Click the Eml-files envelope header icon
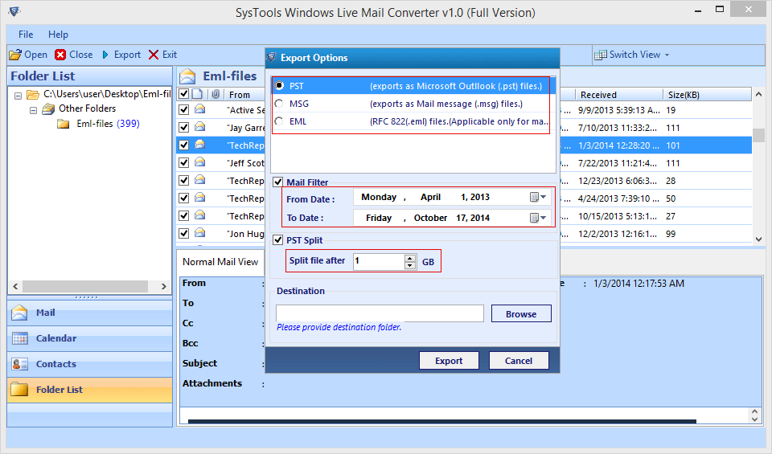Screen dimensions: 772x454 187,76
